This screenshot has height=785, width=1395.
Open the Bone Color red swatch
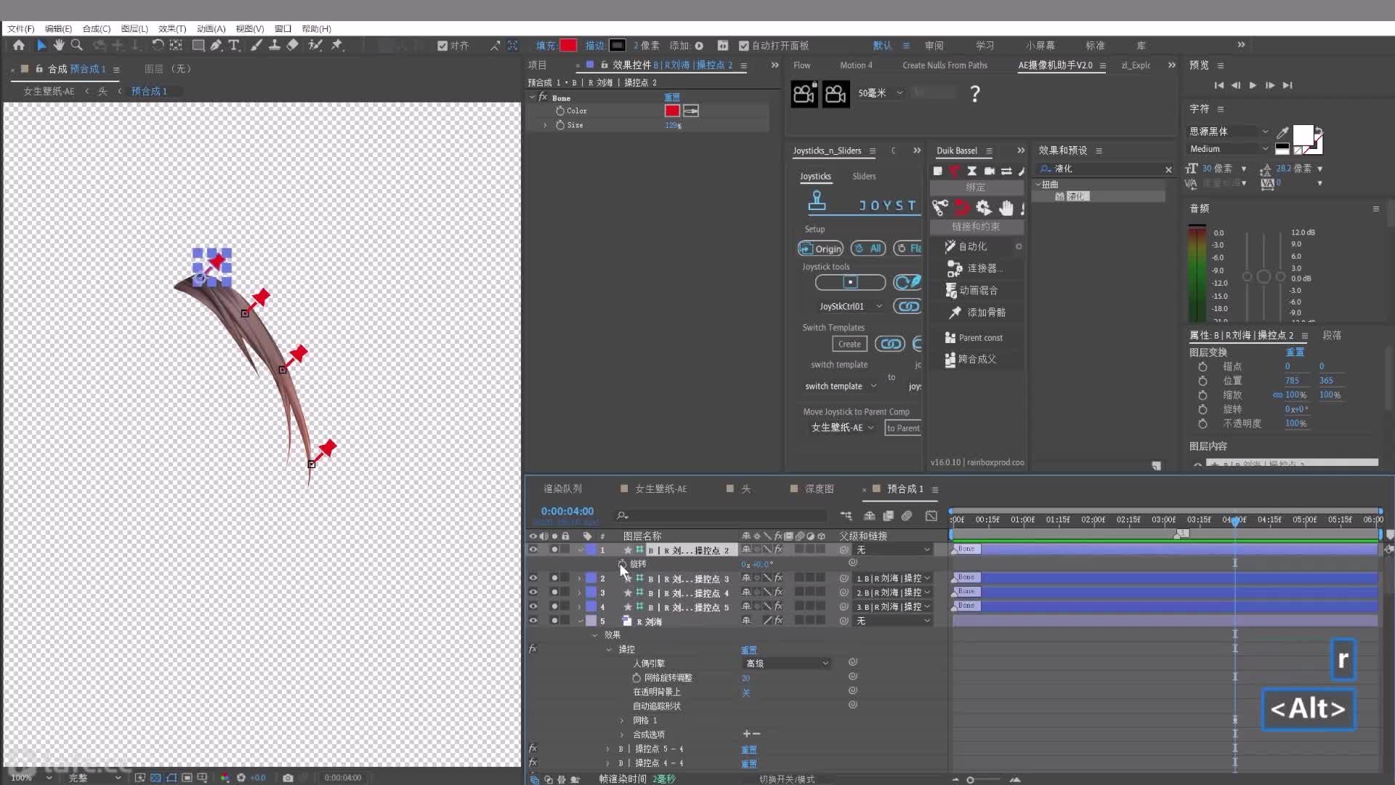[672, 110]
